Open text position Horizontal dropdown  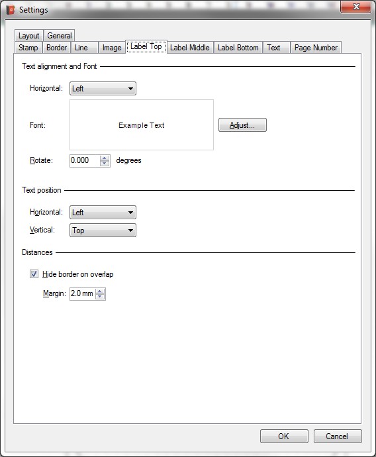tap(103, 212)
